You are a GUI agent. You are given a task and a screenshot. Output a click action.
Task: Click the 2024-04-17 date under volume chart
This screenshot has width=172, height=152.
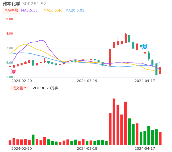click(x=145, y=148)
